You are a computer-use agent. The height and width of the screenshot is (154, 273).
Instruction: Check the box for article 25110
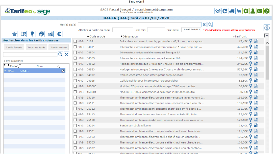75,97
